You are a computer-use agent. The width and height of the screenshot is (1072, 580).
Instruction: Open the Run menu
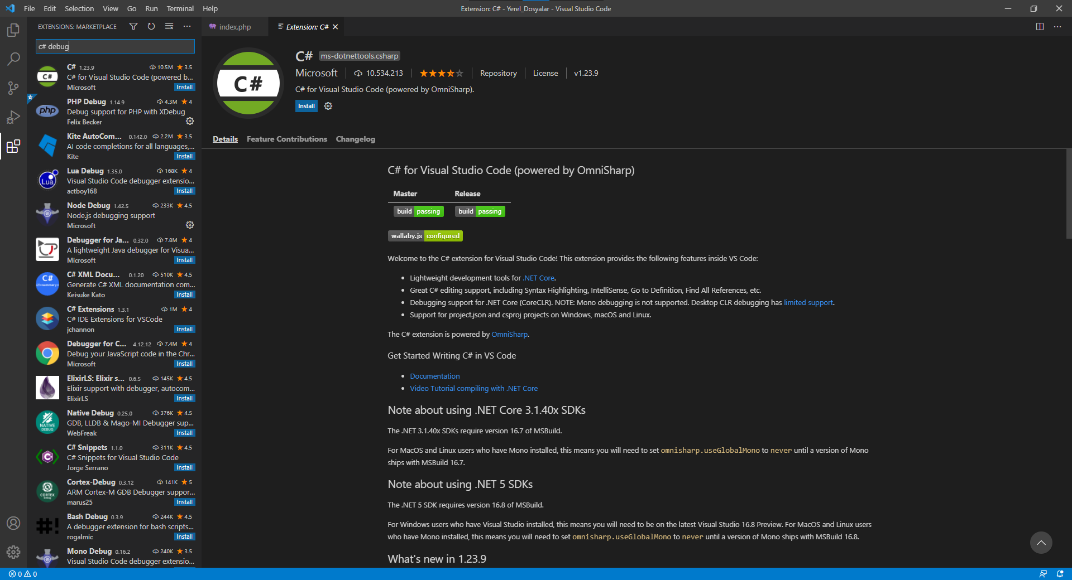point(151,8)
